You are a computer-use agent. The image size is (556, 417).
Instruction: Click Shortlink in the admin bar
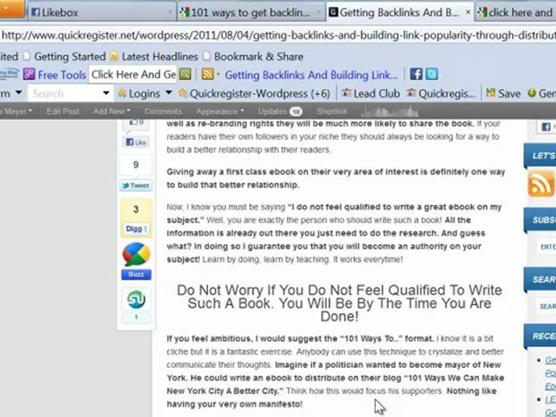coord(331,111)
